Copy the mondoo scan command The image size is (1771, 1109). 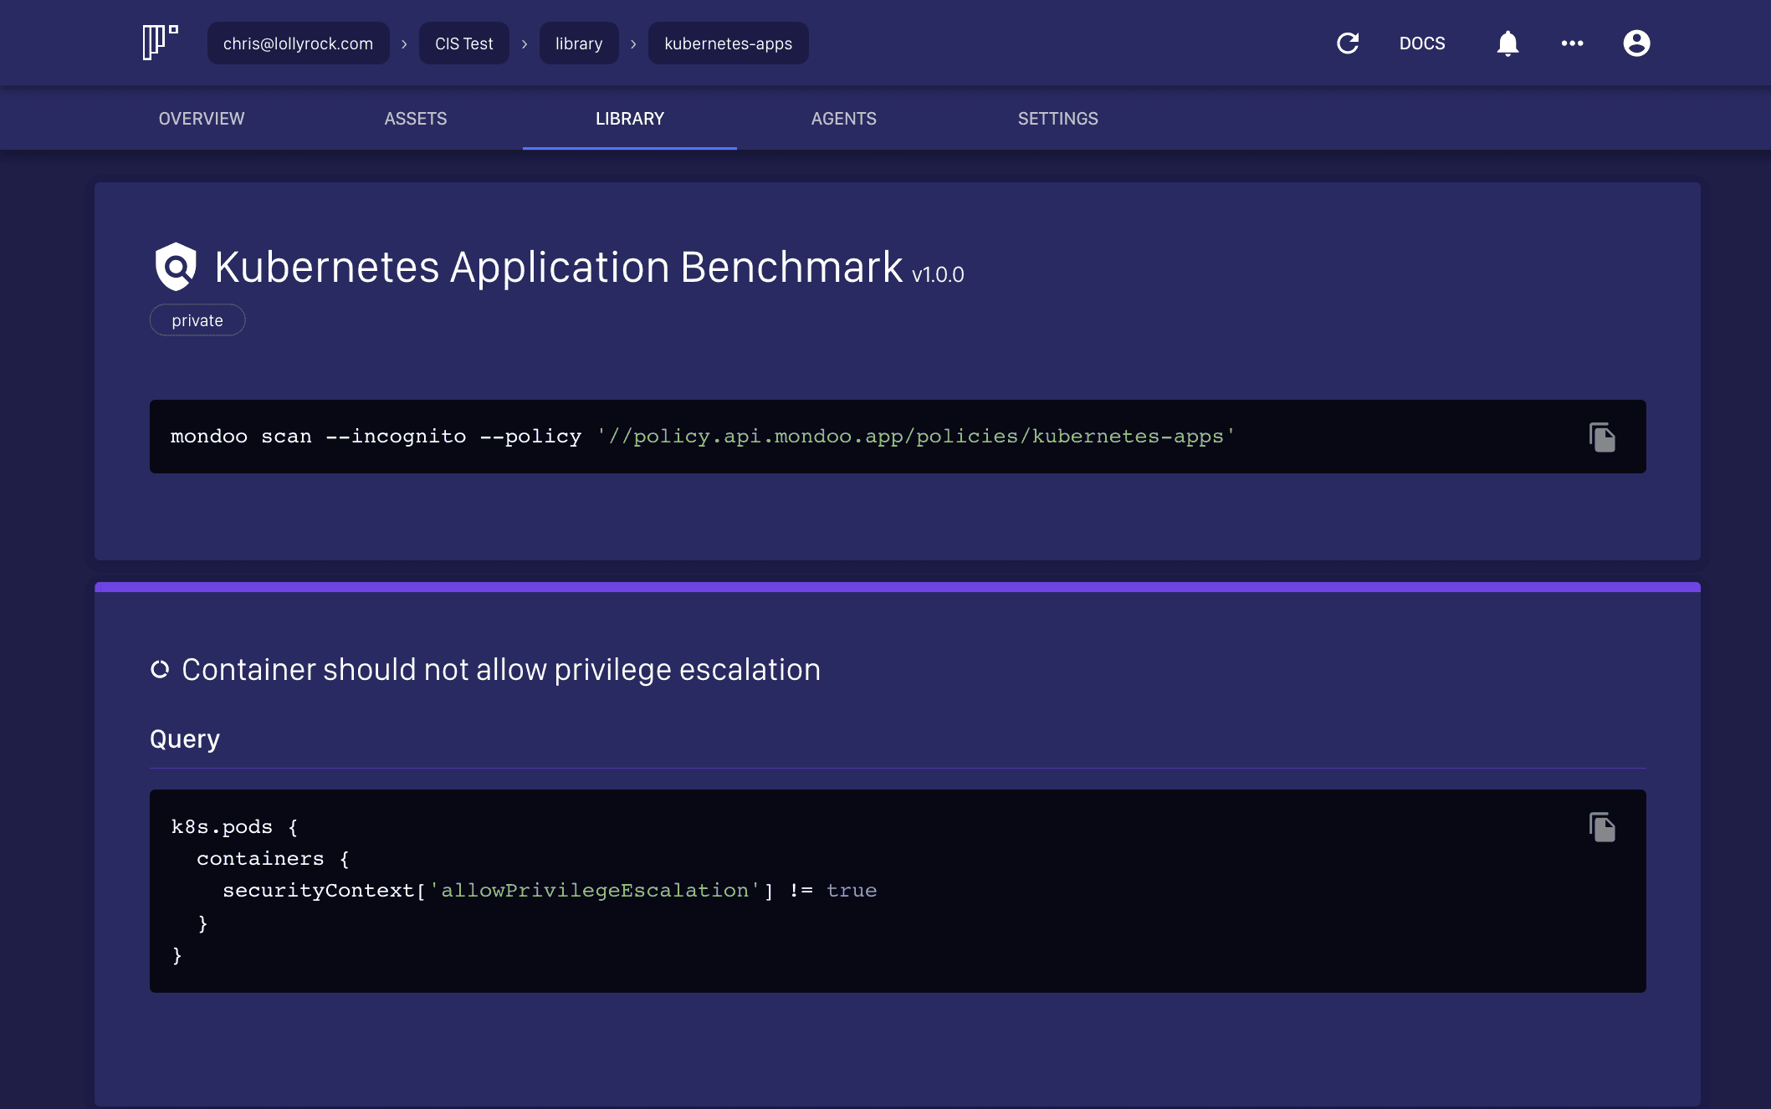[1602, 436]
